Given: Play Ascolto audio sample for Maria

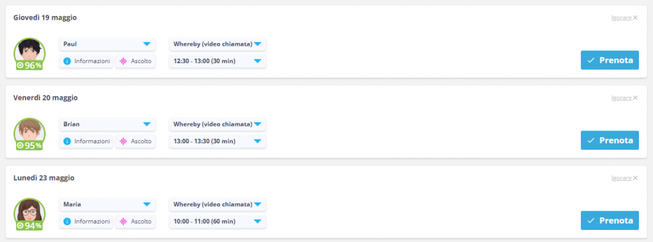Looking at the screenshot, I should pos(136,222).
